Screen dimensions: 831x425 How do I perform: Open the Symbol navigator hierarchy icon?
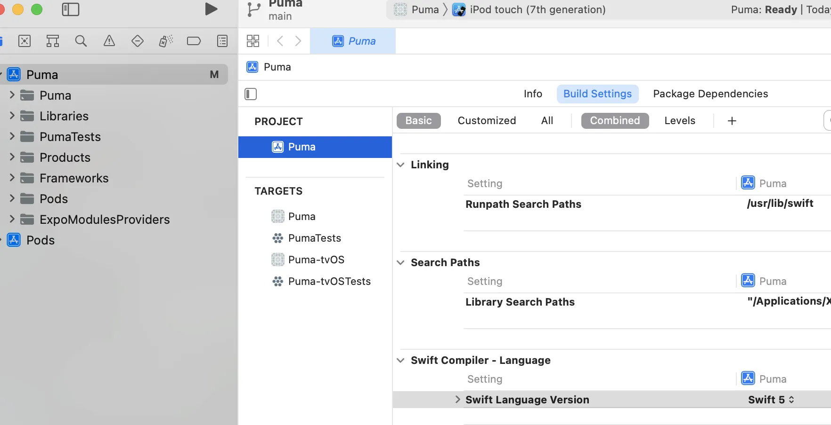click(x=53, y=41)
